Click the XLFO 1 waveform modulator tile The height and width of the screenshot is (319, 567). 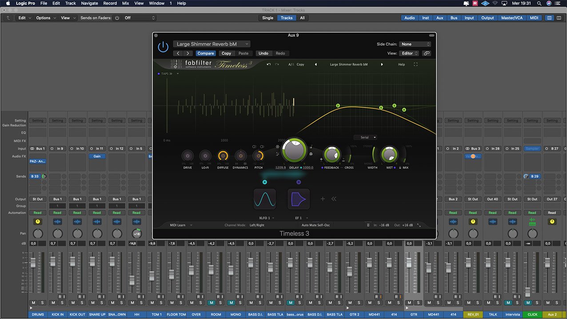click(x=264, y=199)
